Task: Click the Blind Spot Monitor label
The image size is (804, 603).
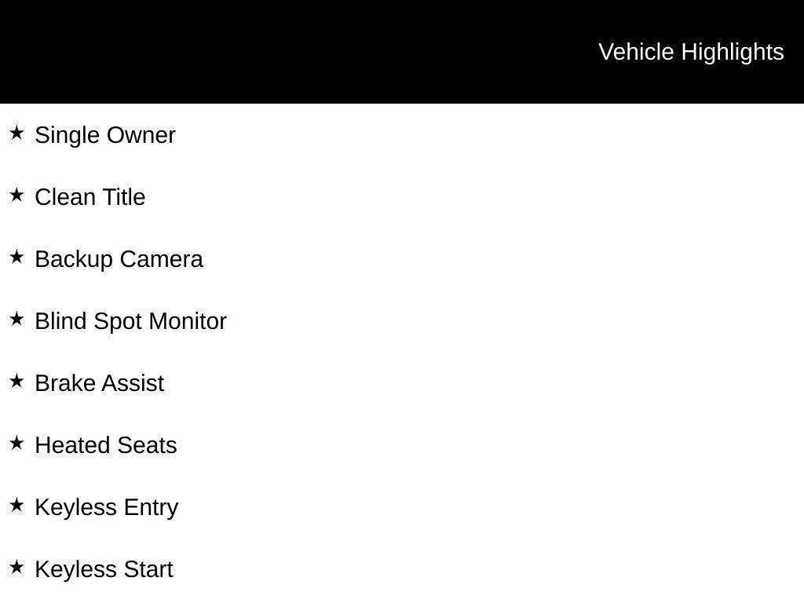Action: tap(130, 321)
